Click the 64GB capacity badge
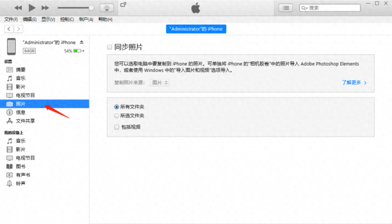 pos(30,51)
